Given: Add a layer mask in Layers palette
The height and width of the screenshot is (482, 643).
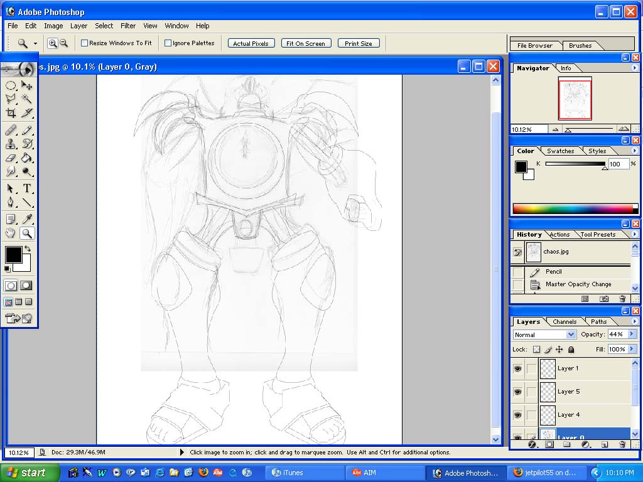Looking at the screenshot, I should tap(549, 444).
